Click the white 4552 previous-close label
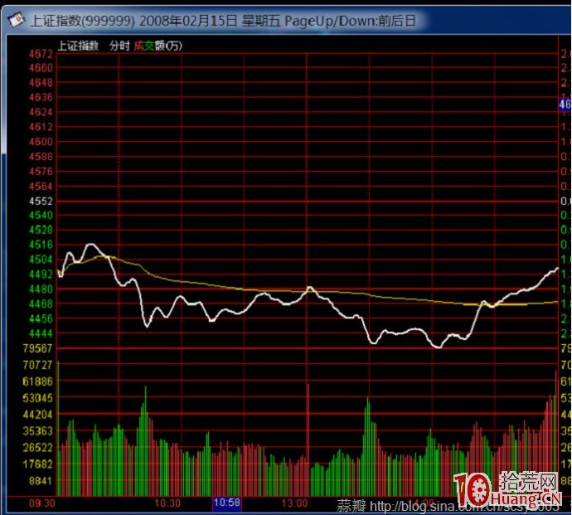The height and width of the screenshot is (515, 572). tap(41, 202)
